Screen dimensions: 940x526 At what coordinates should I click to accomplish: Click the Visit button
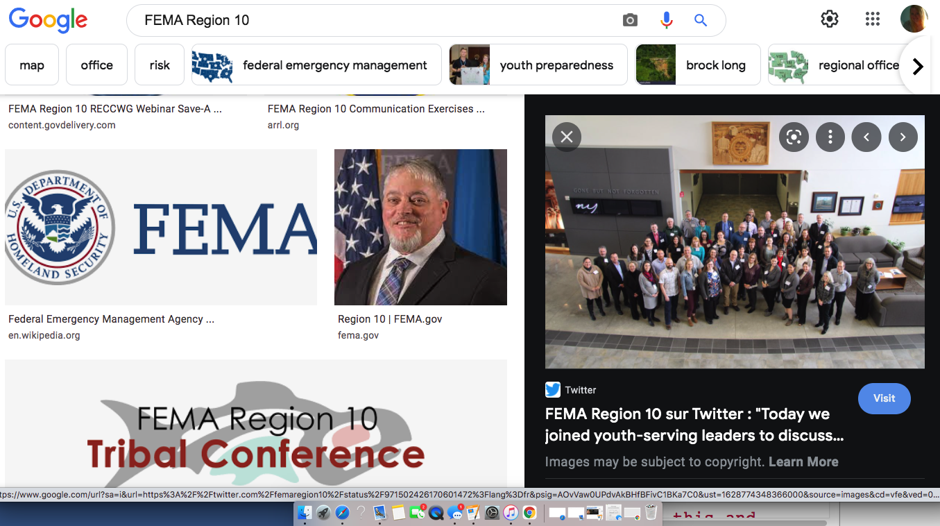click(x=884, y=398)
